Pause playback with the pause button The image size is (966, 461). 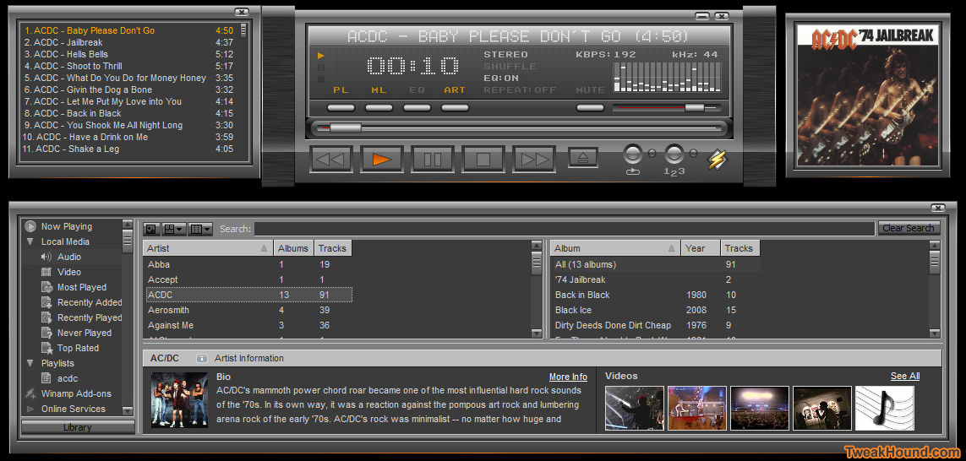(x=433, y=160)
